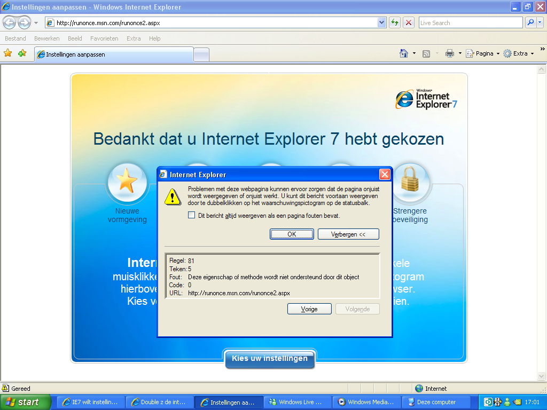
Task: Click inside the Live Search field
Action: [x=470, y=22]
